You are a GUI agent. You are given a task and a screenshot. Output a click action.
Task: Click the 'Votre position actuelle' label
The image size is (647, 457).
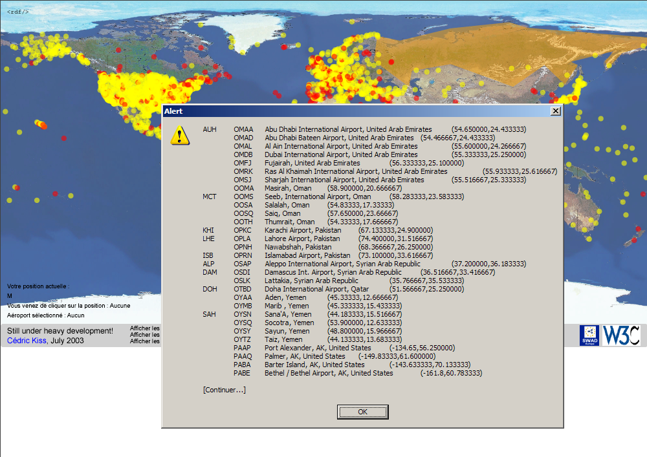(38, 286)
